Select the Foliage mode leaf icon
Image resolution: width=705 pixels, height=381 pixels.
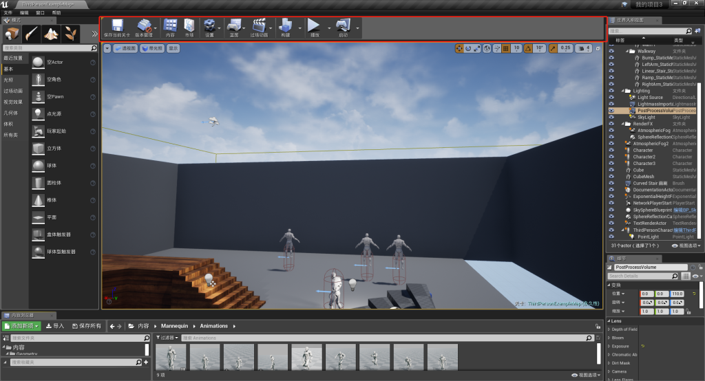[x=70, y=34]
